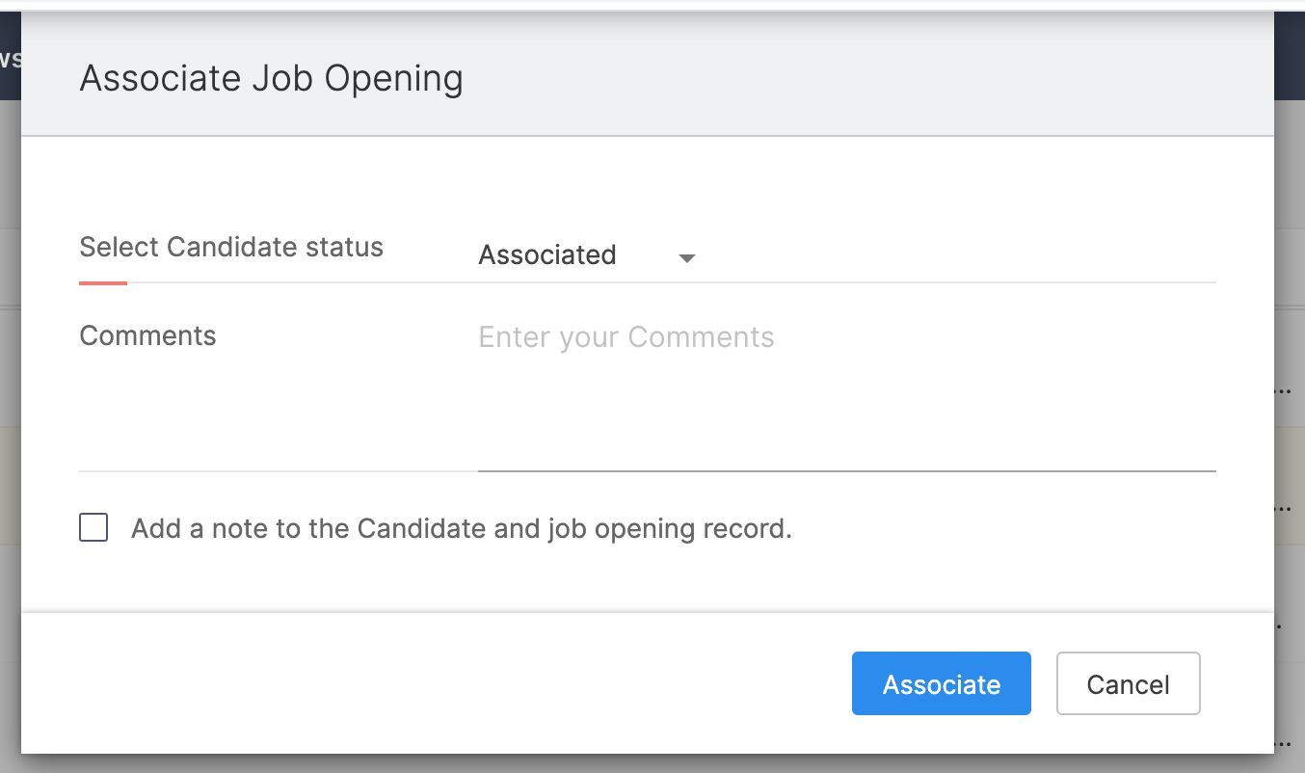Click the first ellipsis icon behind the dialog
The height and width of the screenshot is (773, 1305).
click(1283, 391)
